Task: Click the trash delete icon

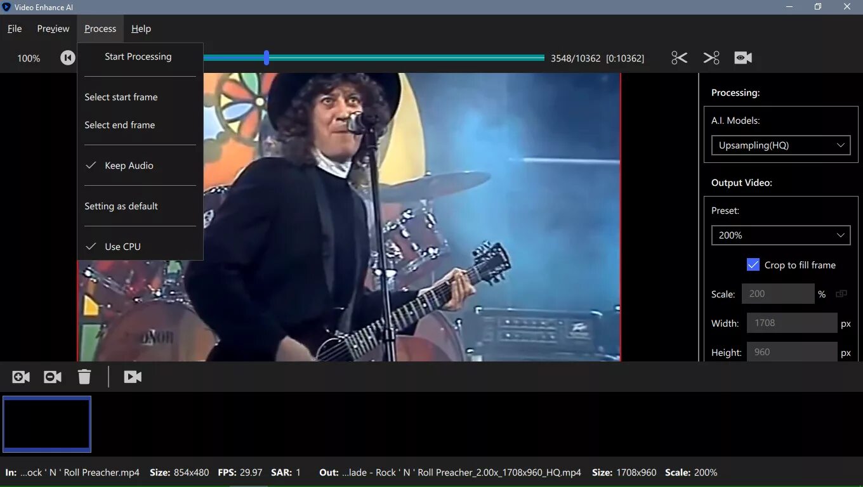Action: (84, 377)
